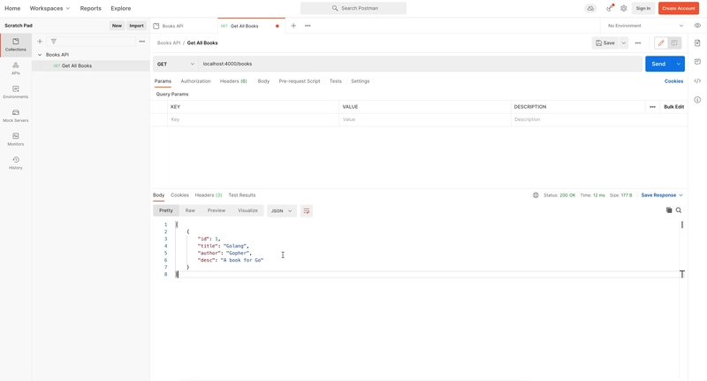Open the response Cookies tab
This screenshot has height=381, width=707.
click(179, 195)
